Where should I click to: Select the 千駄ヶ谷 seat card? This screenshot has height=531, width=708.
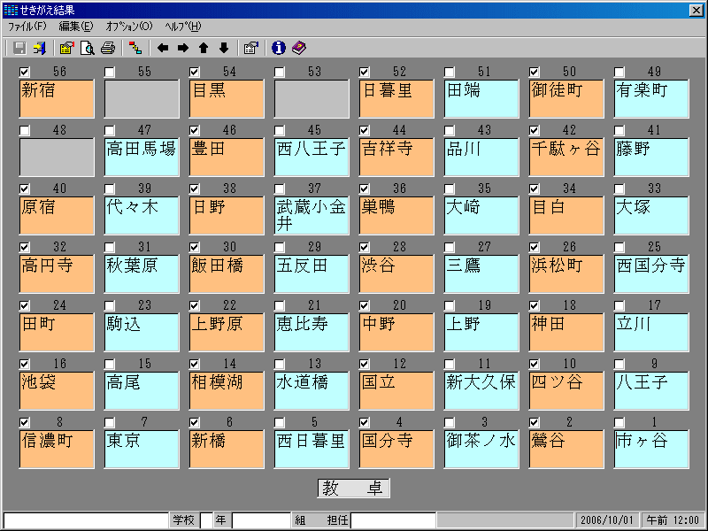[x=566, y=158]
